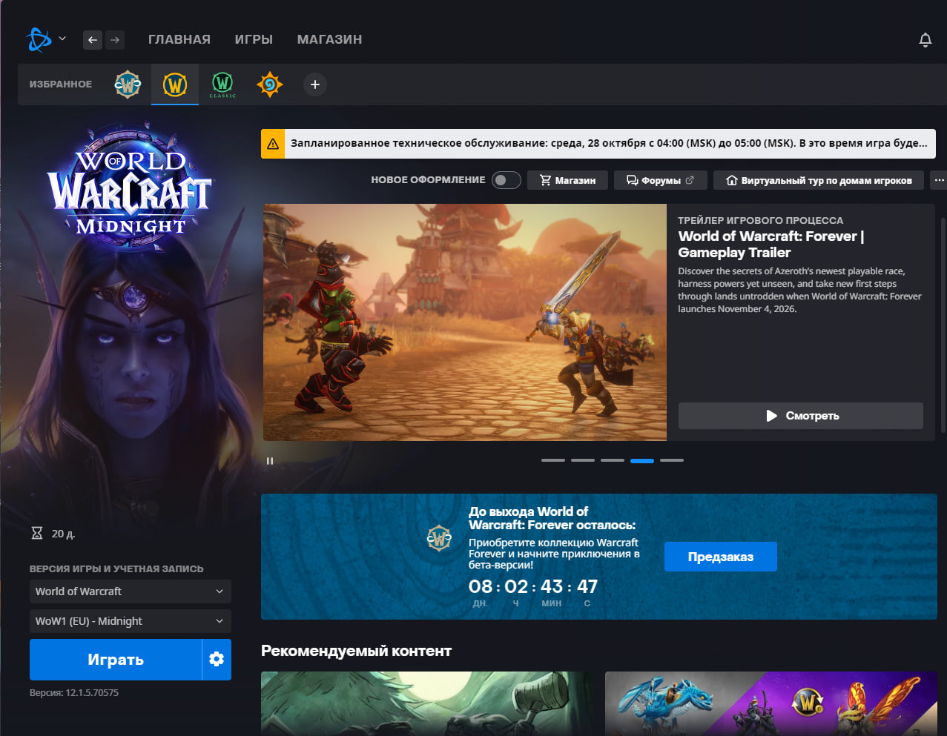The width and height of the screenshot is (947, 736).
Task: Open the Battle.net logo menu
Action: [39, 39]
